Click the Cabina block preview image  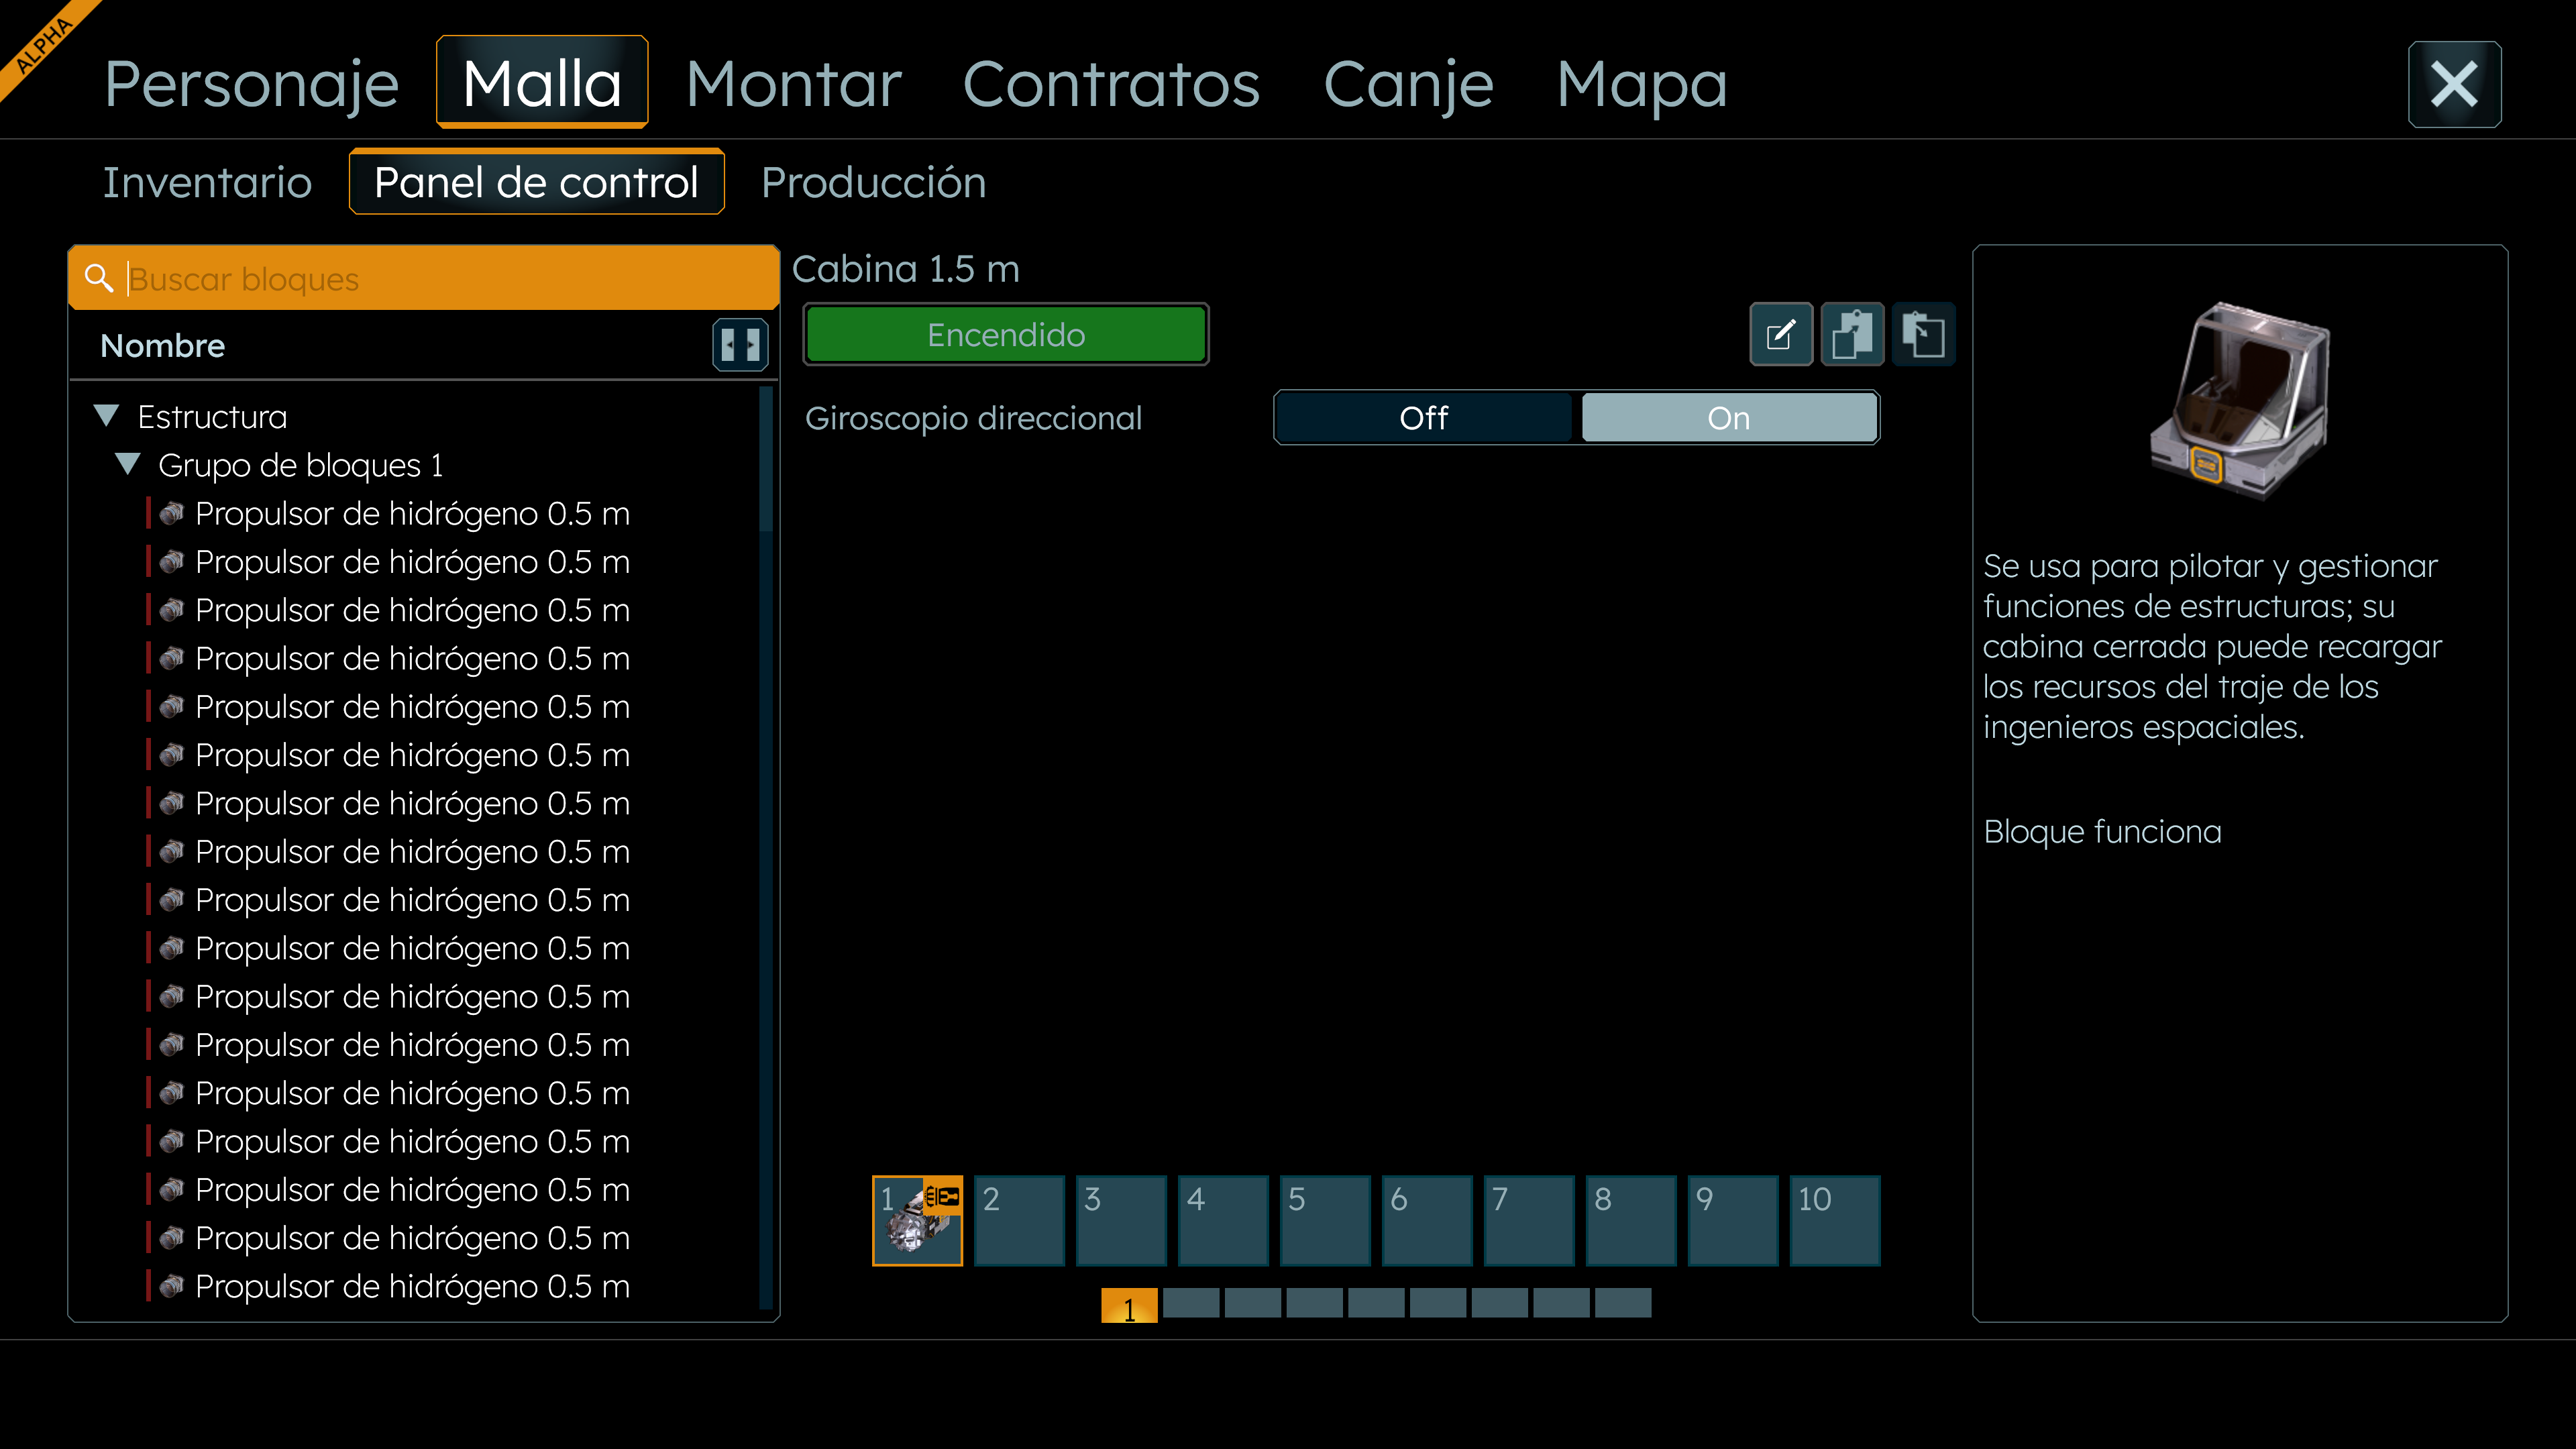click(2240, 400)
